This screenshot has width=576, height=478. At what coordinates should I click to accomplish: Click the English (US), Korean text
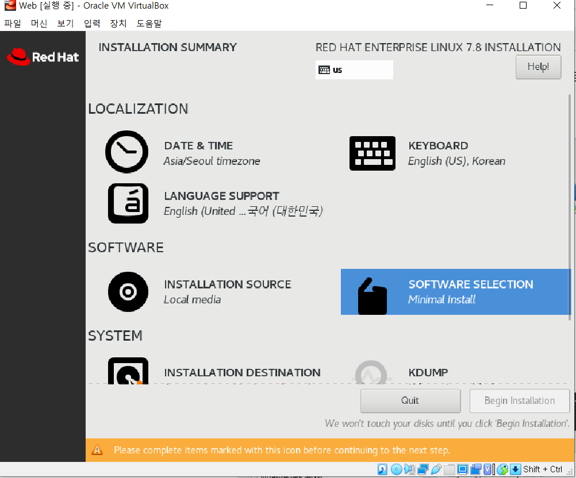pos(456,161)
